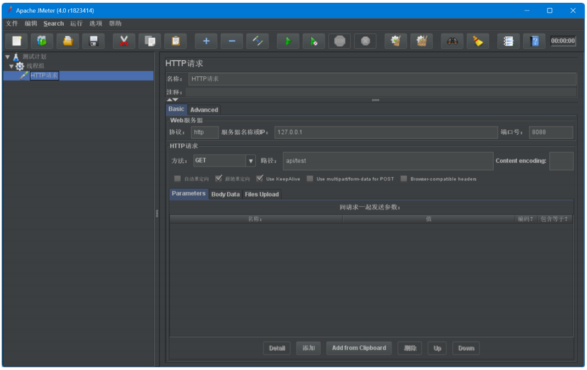
Task: Reset search with the yellow brush icon
Action: pyautogui.click(x=478, y=41)
